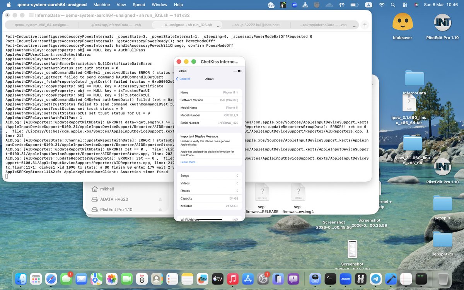Open the date and time clock
The width and height of the screenshot is (464, 290).
click(x=440, y=5)
